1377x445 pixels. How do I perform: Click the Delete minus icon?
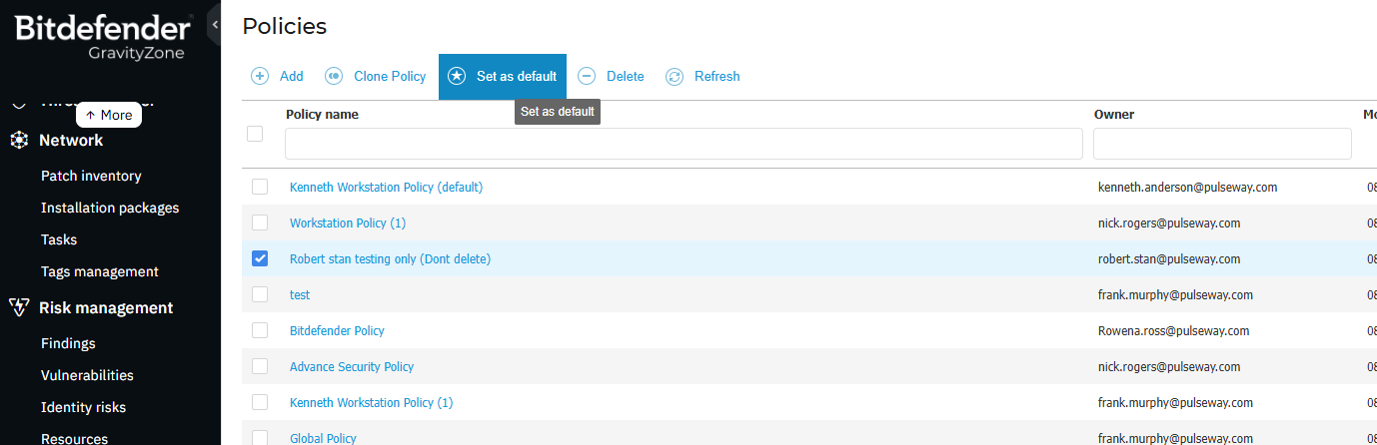click(587, 76)
